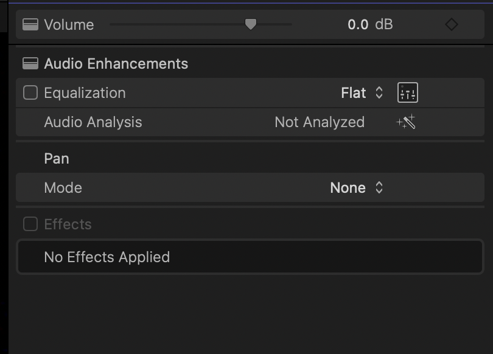Enable the Equalization checkbox
The width and height of the screenshot is (493, 354).
coord(30,93)
